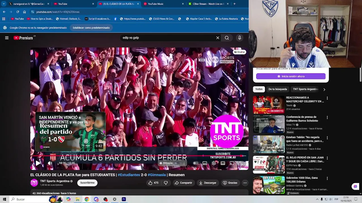Viewport: 362px width, 203px height.
Task: Open Copilot from the taskbar
Action: click(x=68, y=199)
